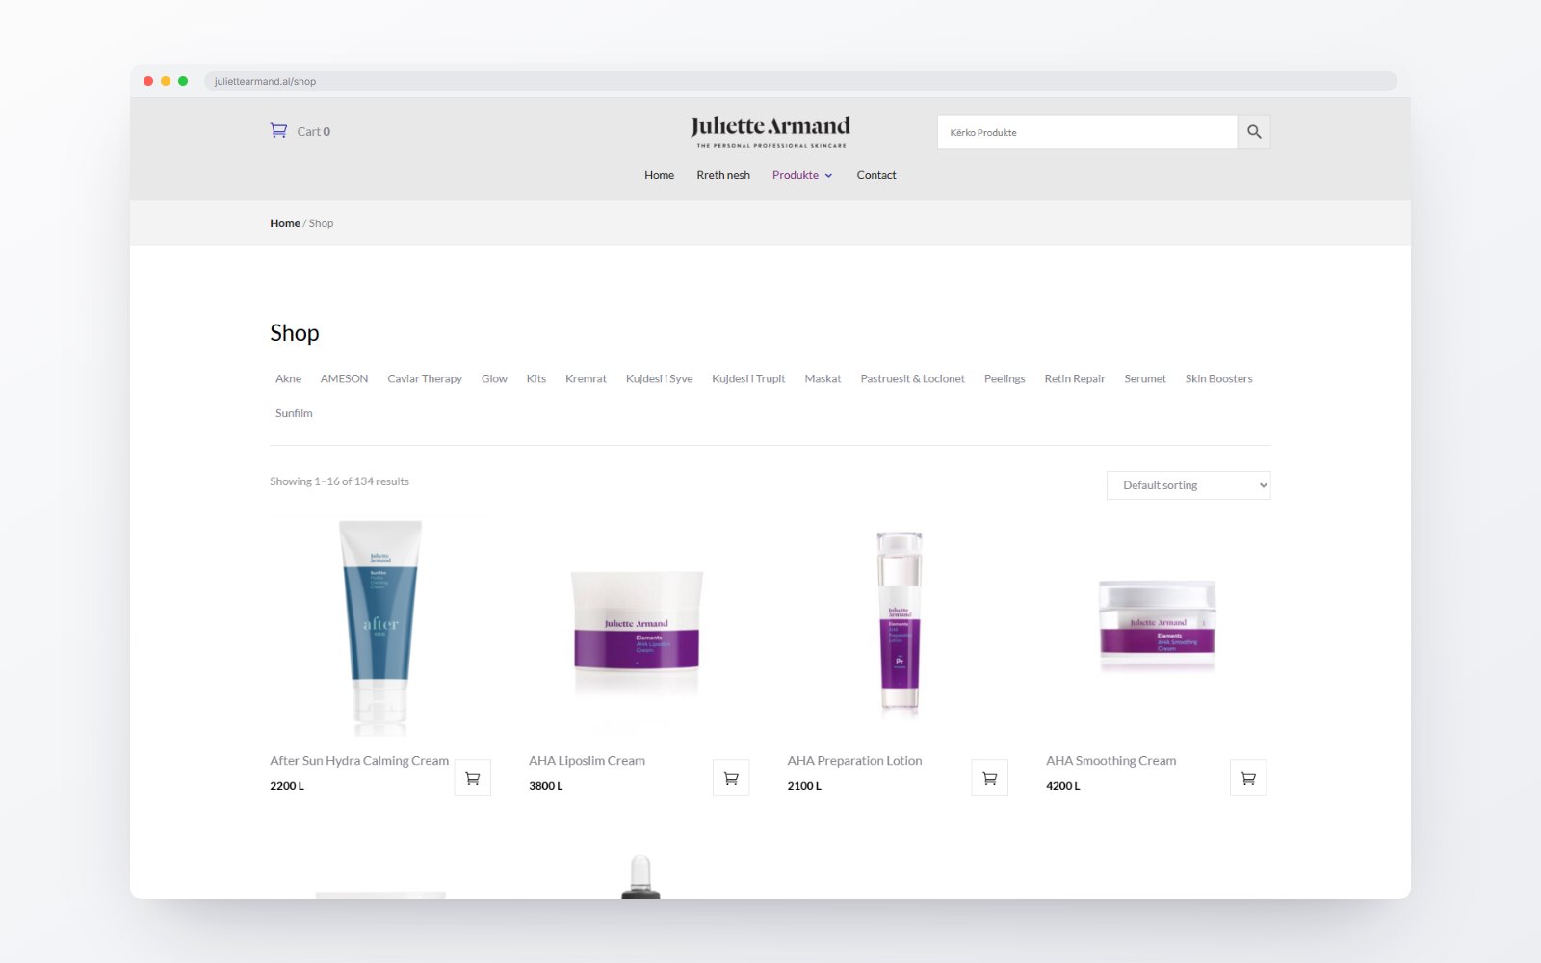Add After Sun Hydra Calming Cream to cart
Image resolution: width=1541 pixels, height=963 pixels.
[473, 778]
